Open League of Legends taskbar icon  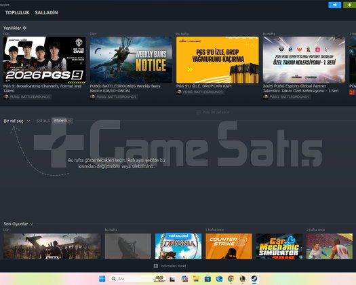click(x=242, y=279)
